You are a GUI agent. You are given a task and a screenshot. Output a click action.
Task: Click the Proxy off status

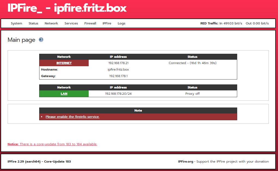pos(192,94)
